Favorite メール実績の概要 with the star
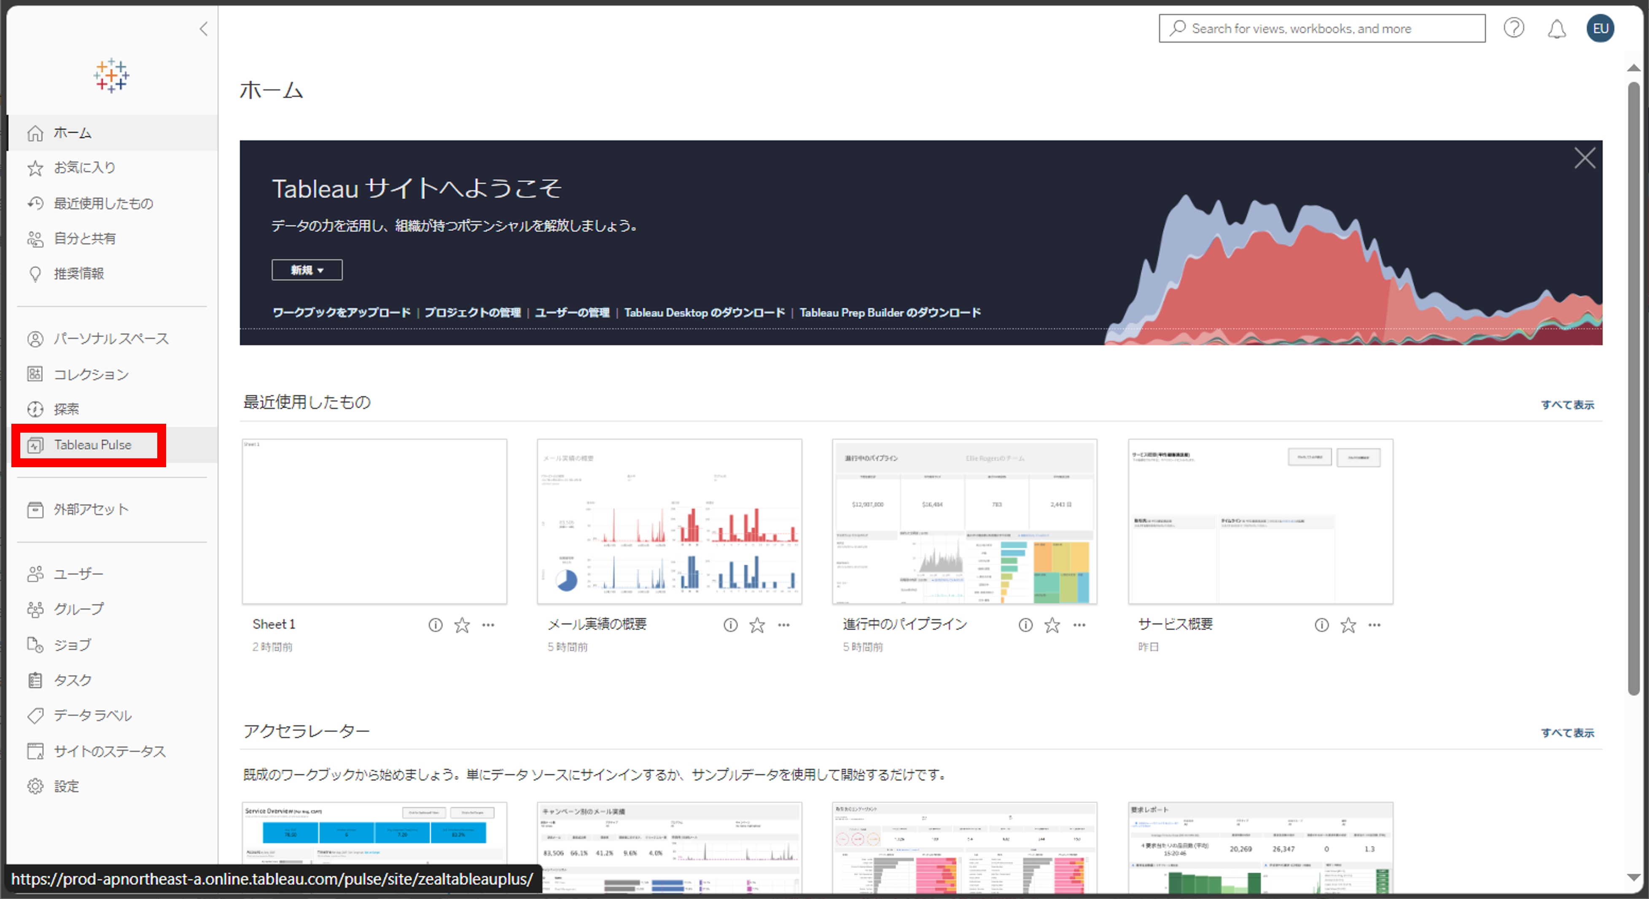This screenshot has width=1649, height=899. 757,625
